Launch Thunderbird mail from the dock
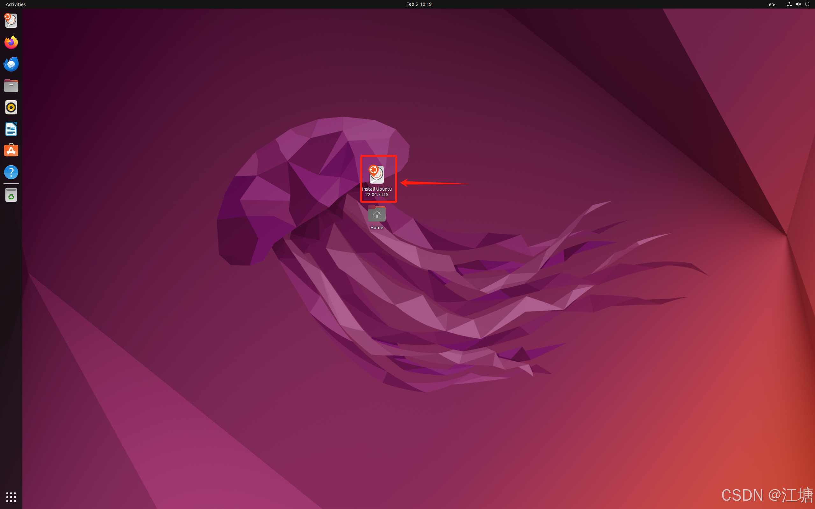Viewport: 815px width, 509px height. click(x=11, y=64)
